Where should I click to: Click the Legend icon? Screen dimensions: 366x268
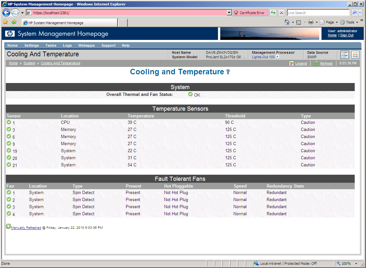pyautogui.click(x=291, y=63)
